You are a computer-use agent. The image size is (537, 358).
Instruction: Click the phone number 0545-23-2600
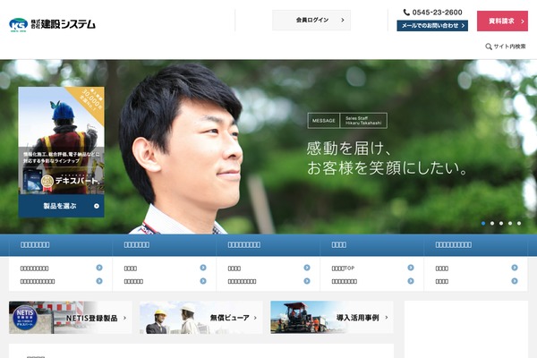point(437,13)
